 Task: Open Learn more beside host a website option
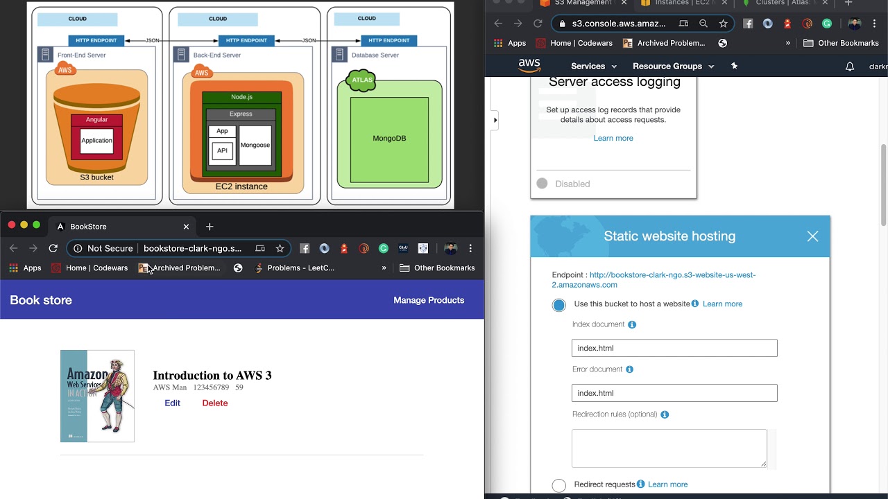tap(722, 304)
